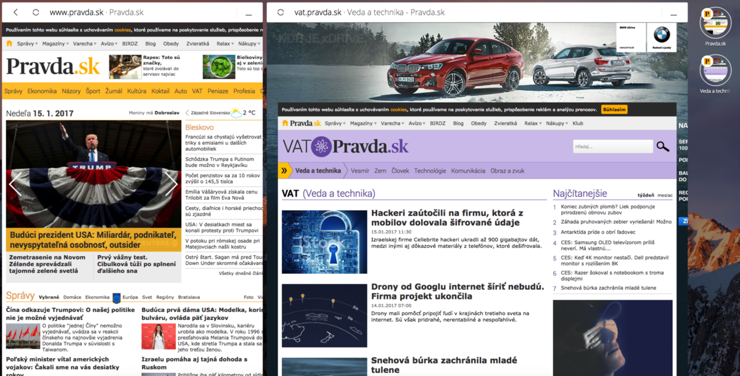Open headline Drony od Googlu internet šíriť nebudú

458,292
